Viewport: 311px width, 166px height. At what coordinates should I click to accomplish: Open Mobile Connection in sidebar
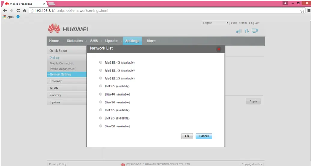[x=62, y=63]
